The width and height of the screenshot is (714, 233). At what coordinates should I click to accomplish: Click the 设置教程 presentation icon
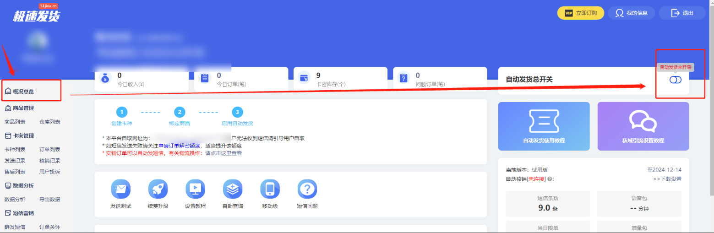(196, 189)
